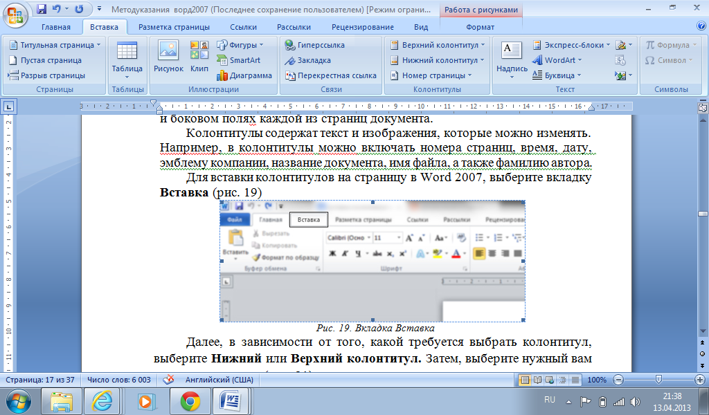Screen dimensions: 709x415
Task: Switch to Outline view
Action: coord(562,380)
